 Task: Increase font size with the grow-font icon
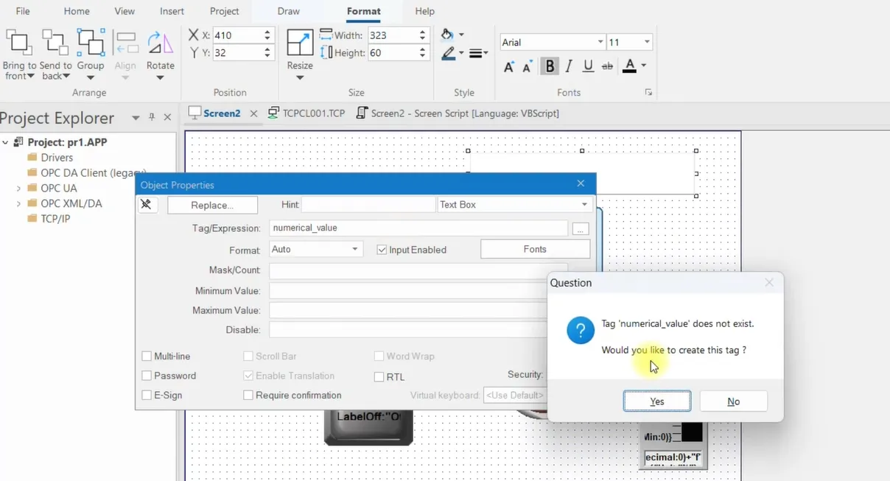tap(509, 67)
